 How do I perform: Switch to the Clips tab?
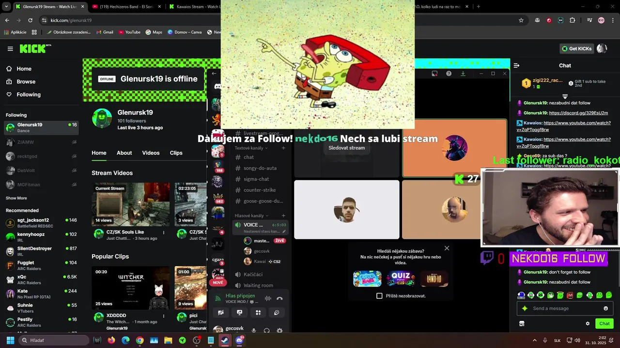click(176, 153)
